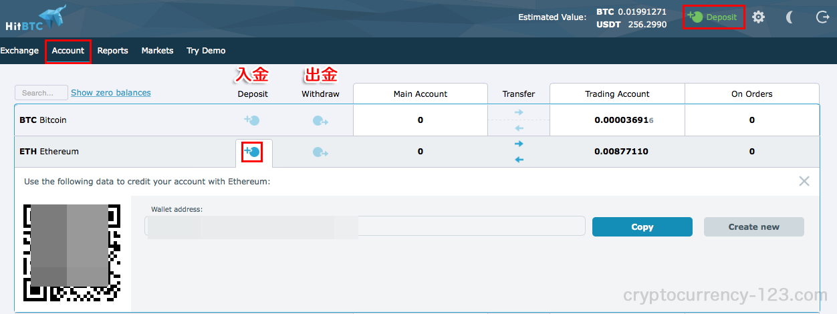Click BTC Bitcoin row label
Image resolution: width=837 pixels, height=314 pixels.
click(x=43, y=120)
